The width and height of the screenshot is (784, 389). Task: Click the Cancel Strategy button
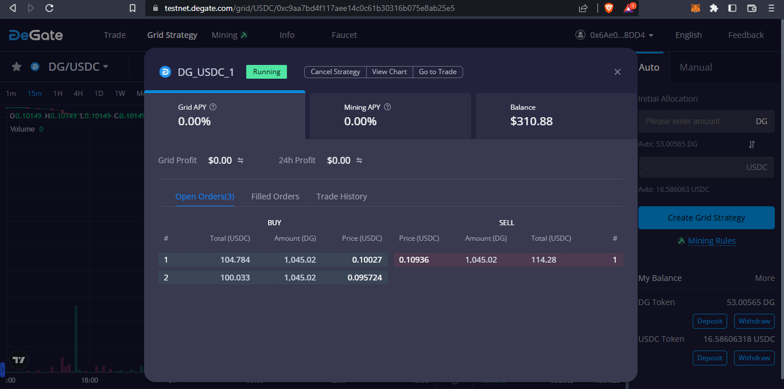click(335, 72)
